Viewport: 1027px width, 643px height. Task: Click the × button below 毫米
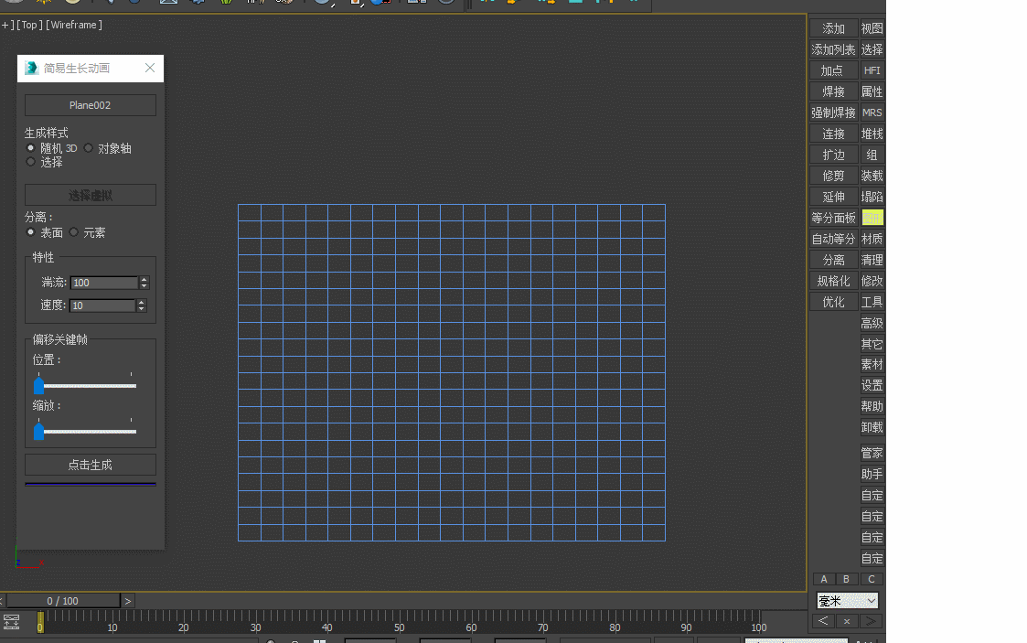(x=847, y=621)
